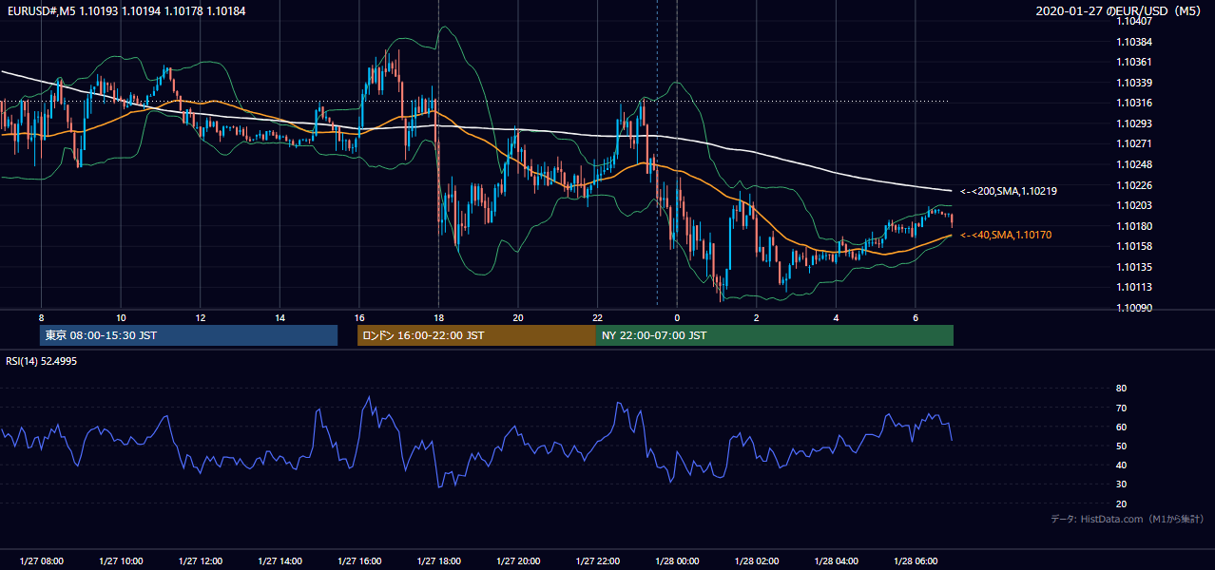The image size is (1215, 570).
Task: Click price axis value 1.10293
Action: coord(1134,123)
